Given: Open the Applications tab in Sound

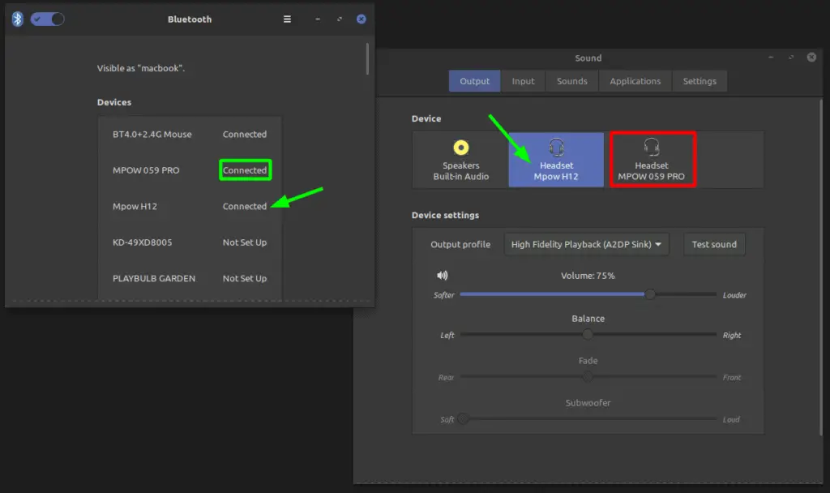Looking at the screenshot, I should [x=635, y=81].
